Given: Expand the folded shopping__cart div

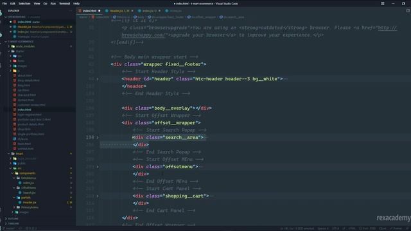Looking at the screenshot, I should tap(98, 196).
